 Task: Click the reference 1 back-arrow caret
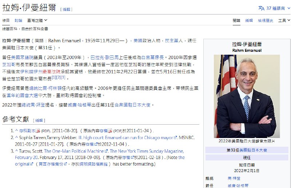pyautogui.click(x=16, y=130)
